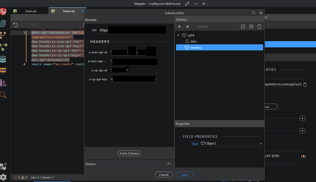Open the workflows tree sidebar icon
Image resolution: width=316 pixels, height=182 pixels.
point(3,47)
